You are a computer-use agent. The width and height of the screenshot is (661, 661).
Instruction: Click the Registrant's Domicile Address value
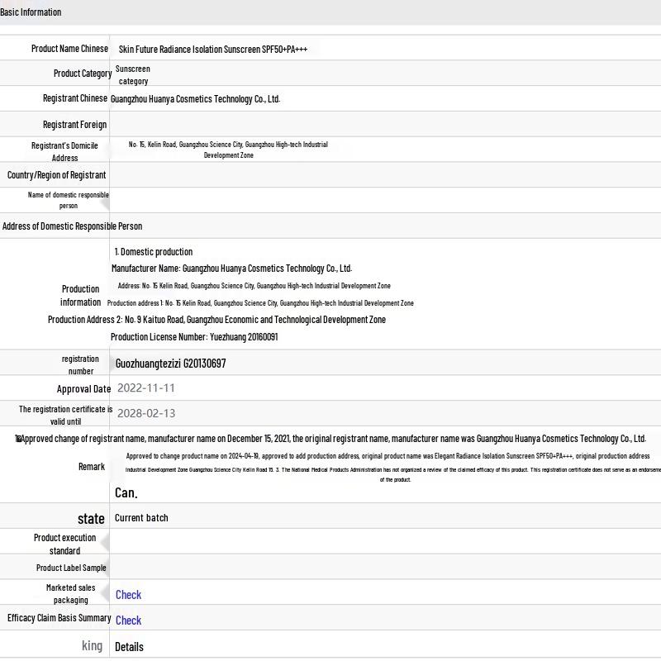[228, 150]
